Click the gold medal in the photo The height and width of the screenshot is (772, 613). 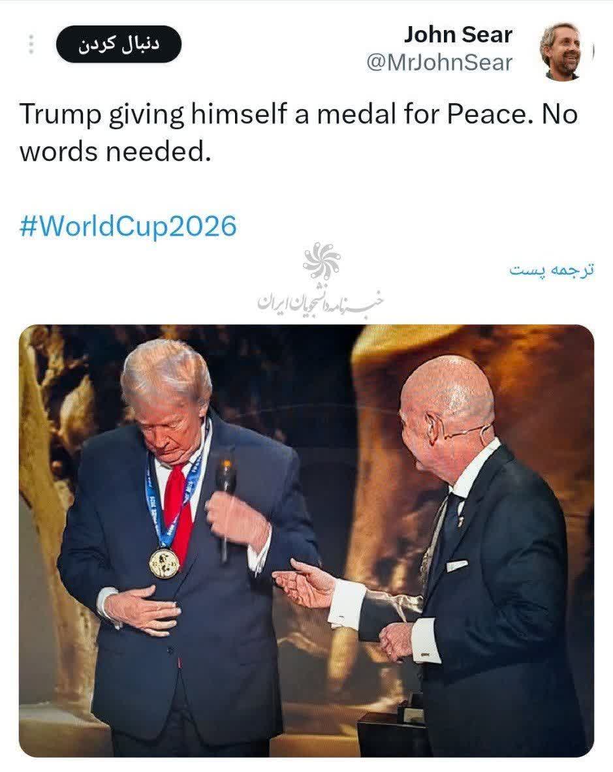point(164,563)
